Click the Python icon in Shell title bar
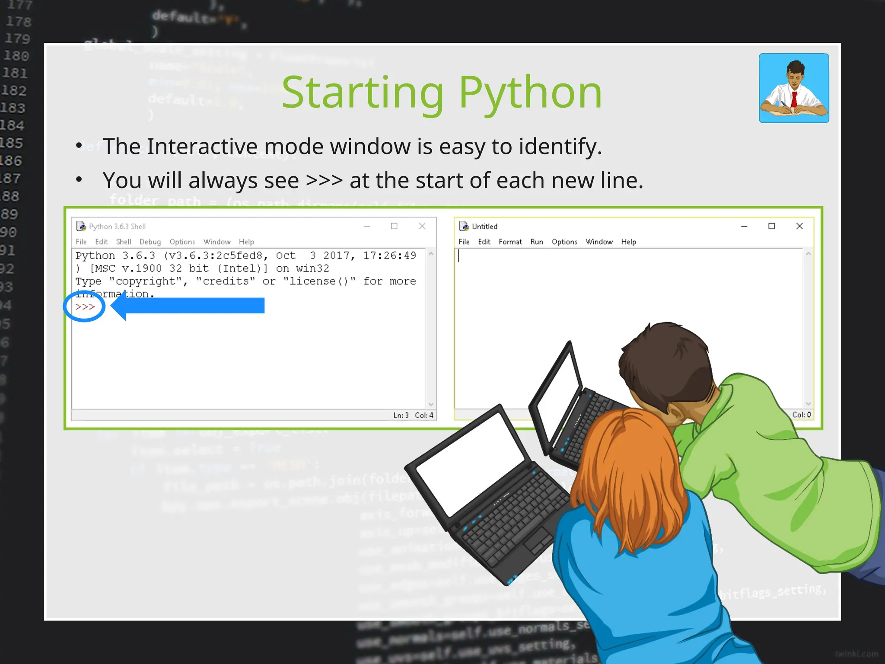The height and width of the screenshot is (664, 885). pyautogui.click(x=81, y=226)
